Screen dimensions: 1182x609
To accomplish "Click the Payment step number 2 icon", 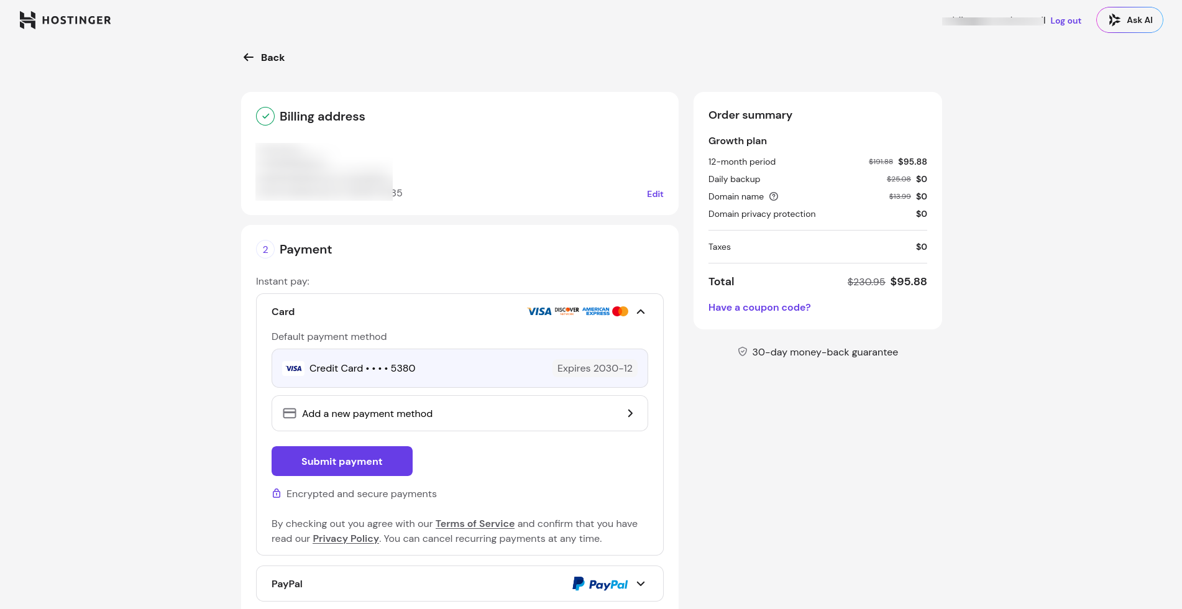I will [x=265, y=249].
